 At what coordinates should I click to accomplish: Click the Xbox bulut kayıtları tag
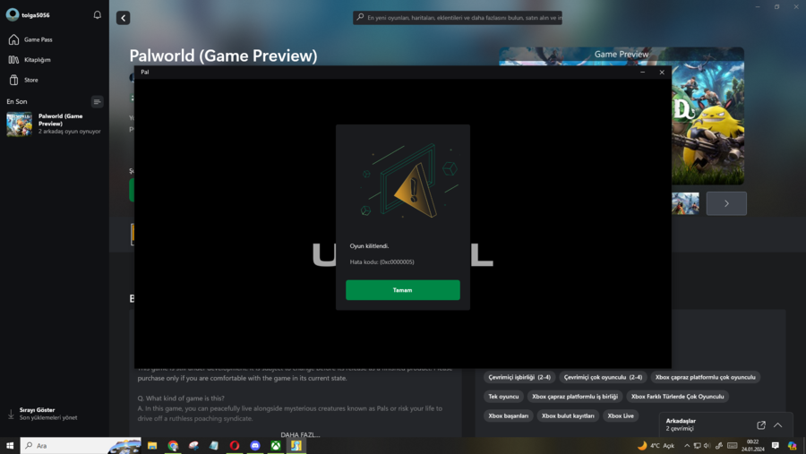point(568,416)
